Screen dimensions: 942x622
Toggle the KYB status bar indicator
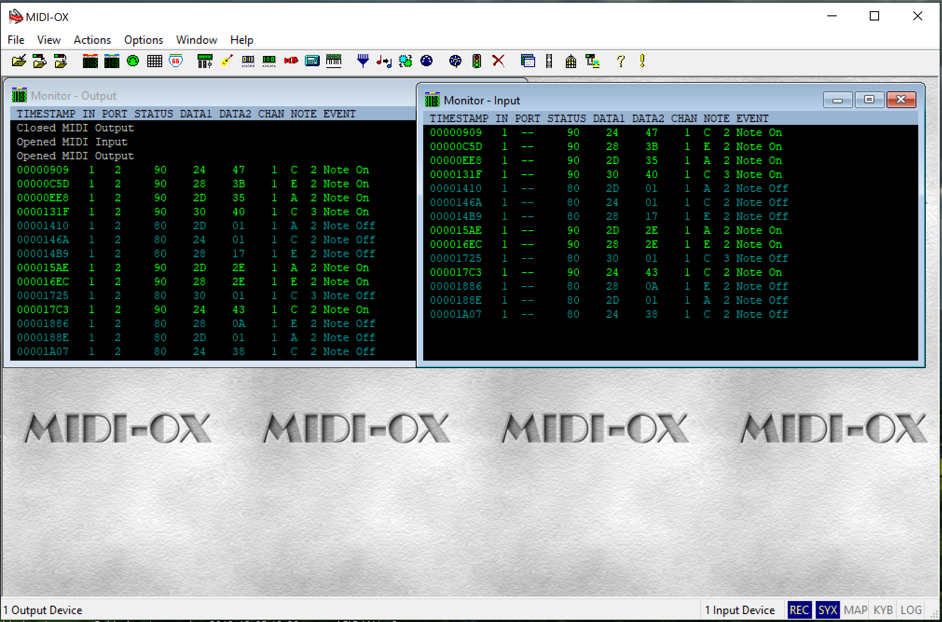[883, 610]
